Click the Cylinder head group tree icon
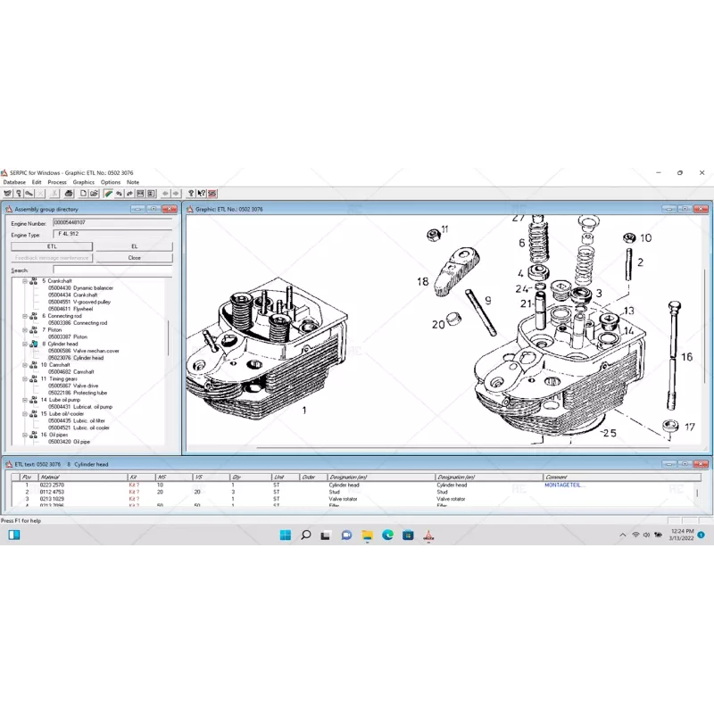The image size is (714, 714). pyautogui.click(x=33, y=344)
